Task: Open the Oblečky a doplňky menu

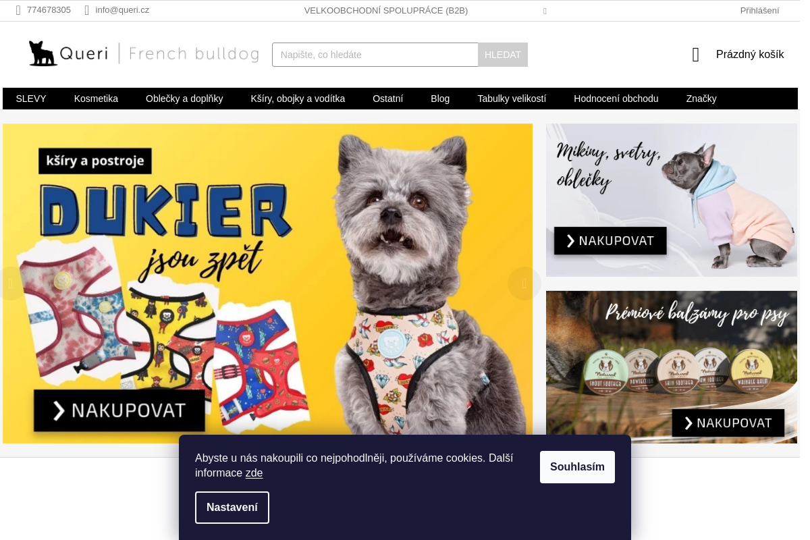Action: click(184, 99)
